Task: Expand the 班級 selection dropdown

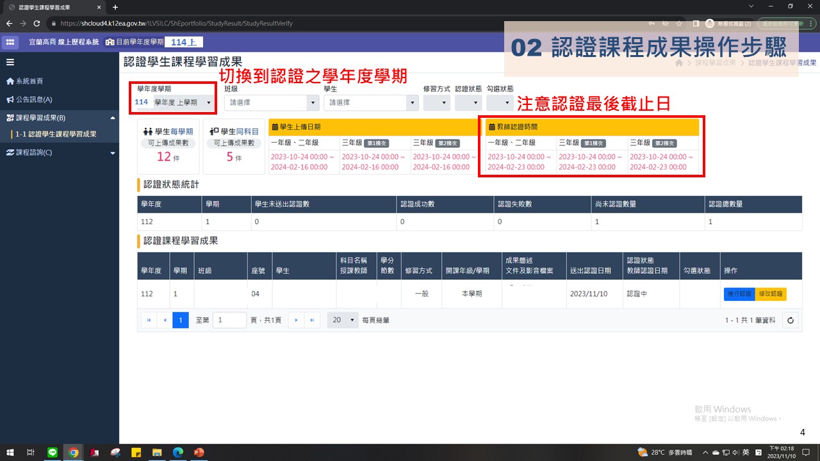Action: [271, 102]
